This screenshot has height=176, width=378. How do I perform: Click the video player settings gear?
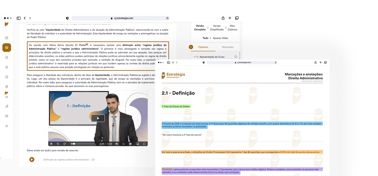130,144
